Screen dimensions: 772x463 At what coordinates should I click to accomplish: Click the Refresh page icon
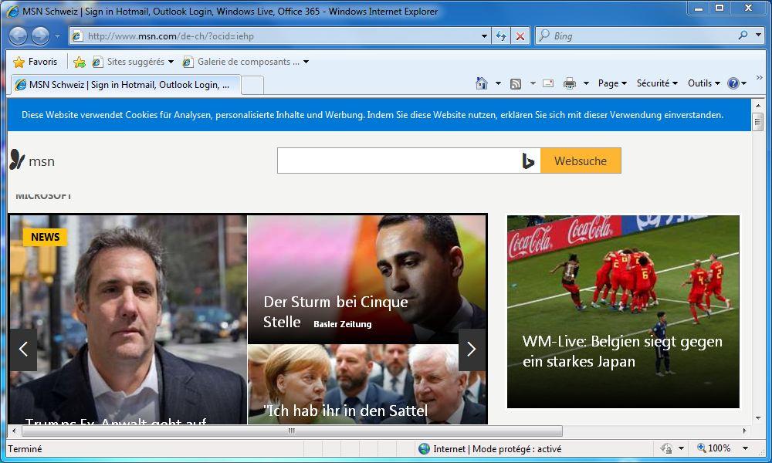pos(501,36)
